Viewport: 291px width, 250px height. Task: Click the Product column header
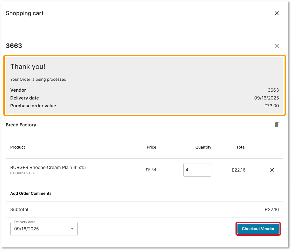click(x=18, y=147)
